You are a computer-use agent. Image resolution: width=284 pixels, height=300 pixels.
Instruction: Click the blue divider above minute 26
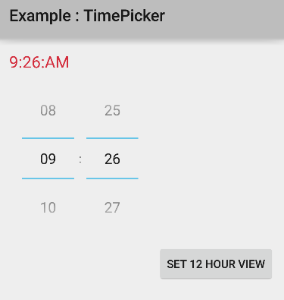point(112,138)
